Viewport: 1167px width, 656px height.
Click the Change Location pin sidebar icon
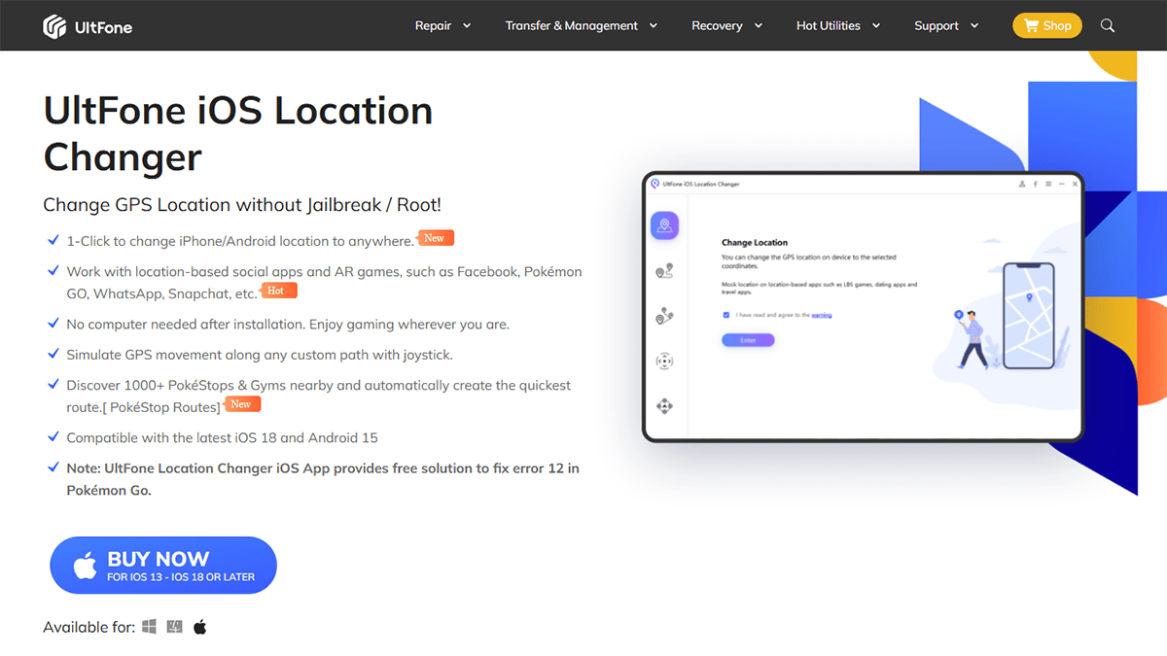pyautogui.click(x=664, y=226)
